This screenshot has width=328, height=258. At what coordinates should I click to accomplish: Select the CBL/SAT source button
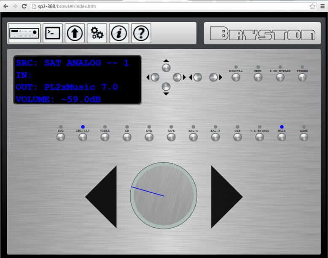pyautogui.click(x=83, y=137)
